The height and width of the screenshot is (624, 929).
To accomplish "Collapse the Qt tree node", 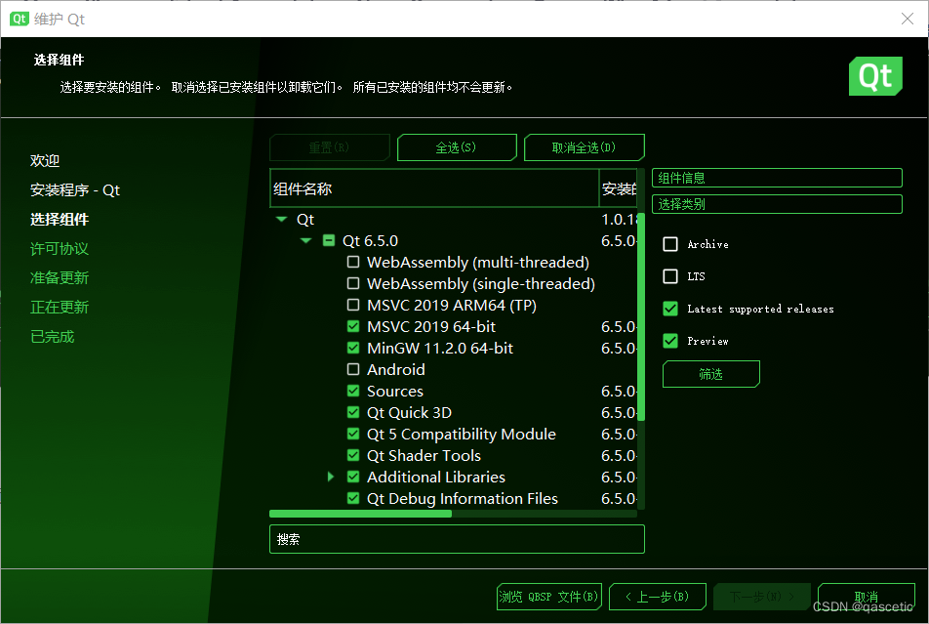I will (282, 219).
